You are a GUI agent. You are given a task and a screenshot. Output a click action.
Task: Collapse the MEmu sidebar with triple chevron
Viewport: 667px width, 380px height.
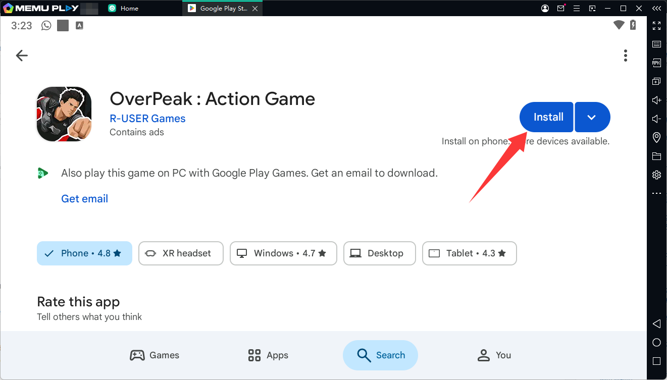(x=657, y=8)
